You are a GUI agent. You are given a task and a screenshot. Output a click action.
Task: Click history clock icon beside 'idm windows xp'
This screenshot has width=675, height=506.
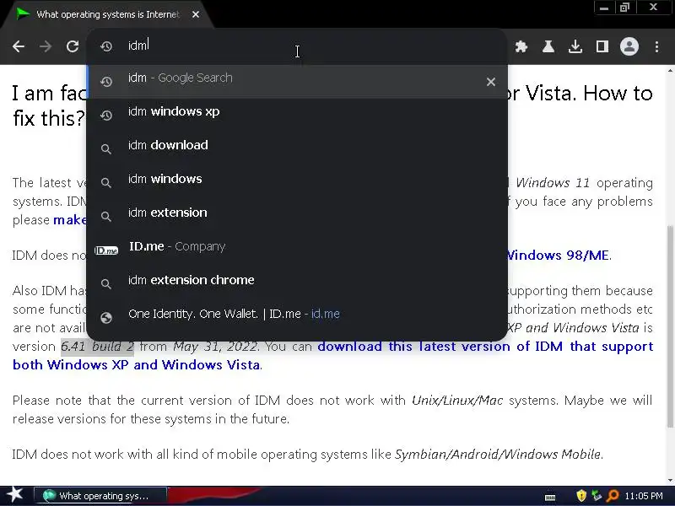[x=106, y=115]
